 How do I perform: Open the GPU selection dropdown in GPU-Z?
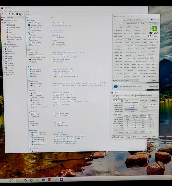(138, 81)
